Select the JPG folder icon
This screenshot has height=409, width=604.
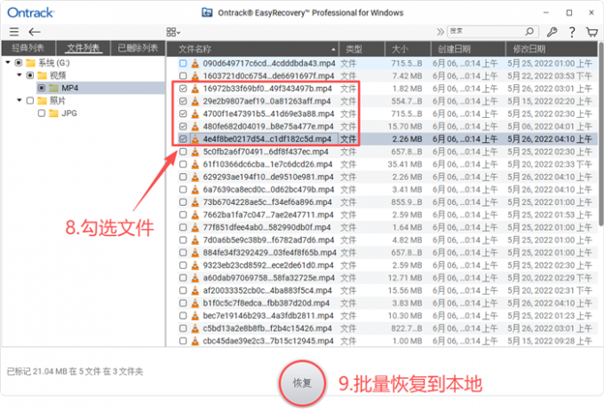[53, 114]
